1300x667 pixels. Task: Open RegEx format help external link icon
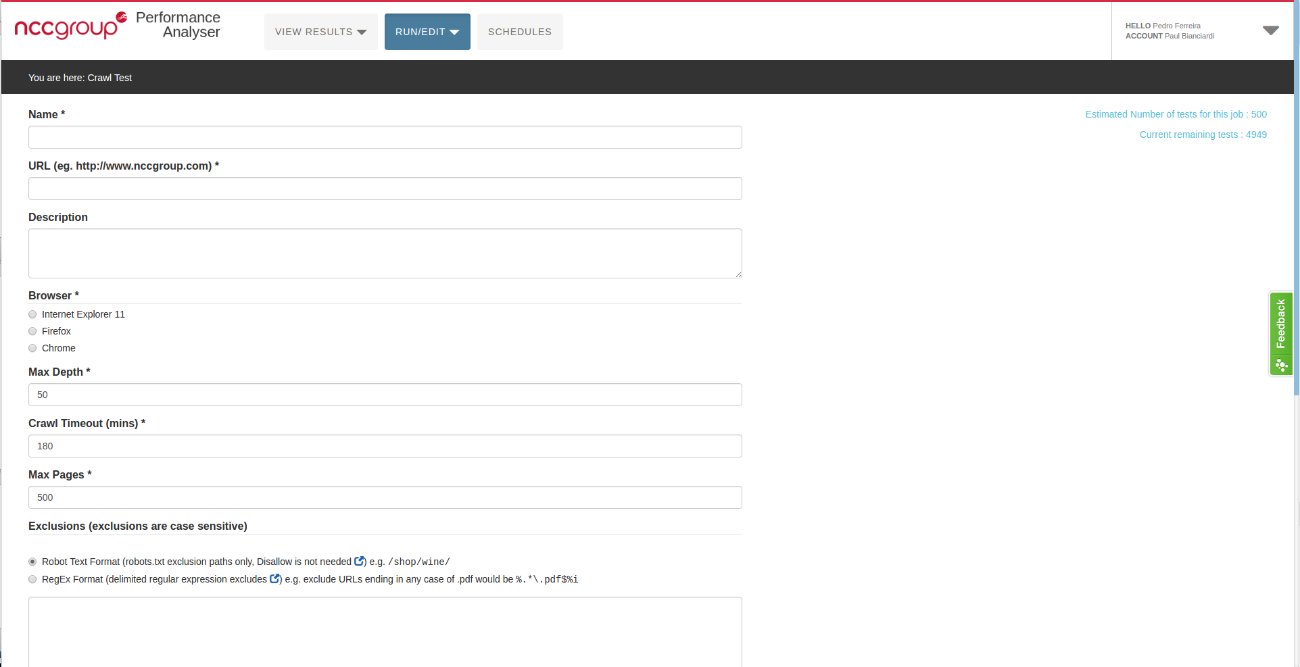[x=275, y=578]
